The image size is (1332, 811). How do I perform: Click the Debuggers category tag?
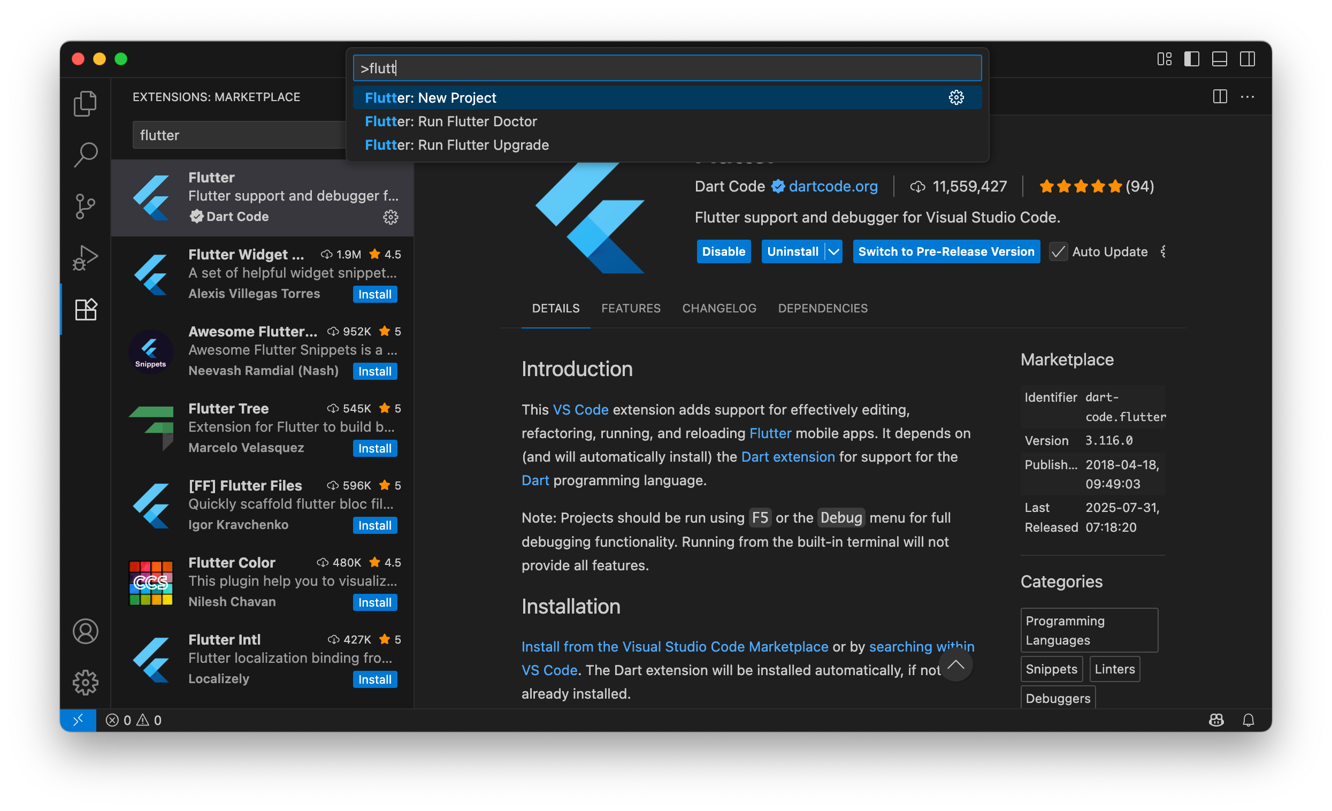(x=1058, y=698)
